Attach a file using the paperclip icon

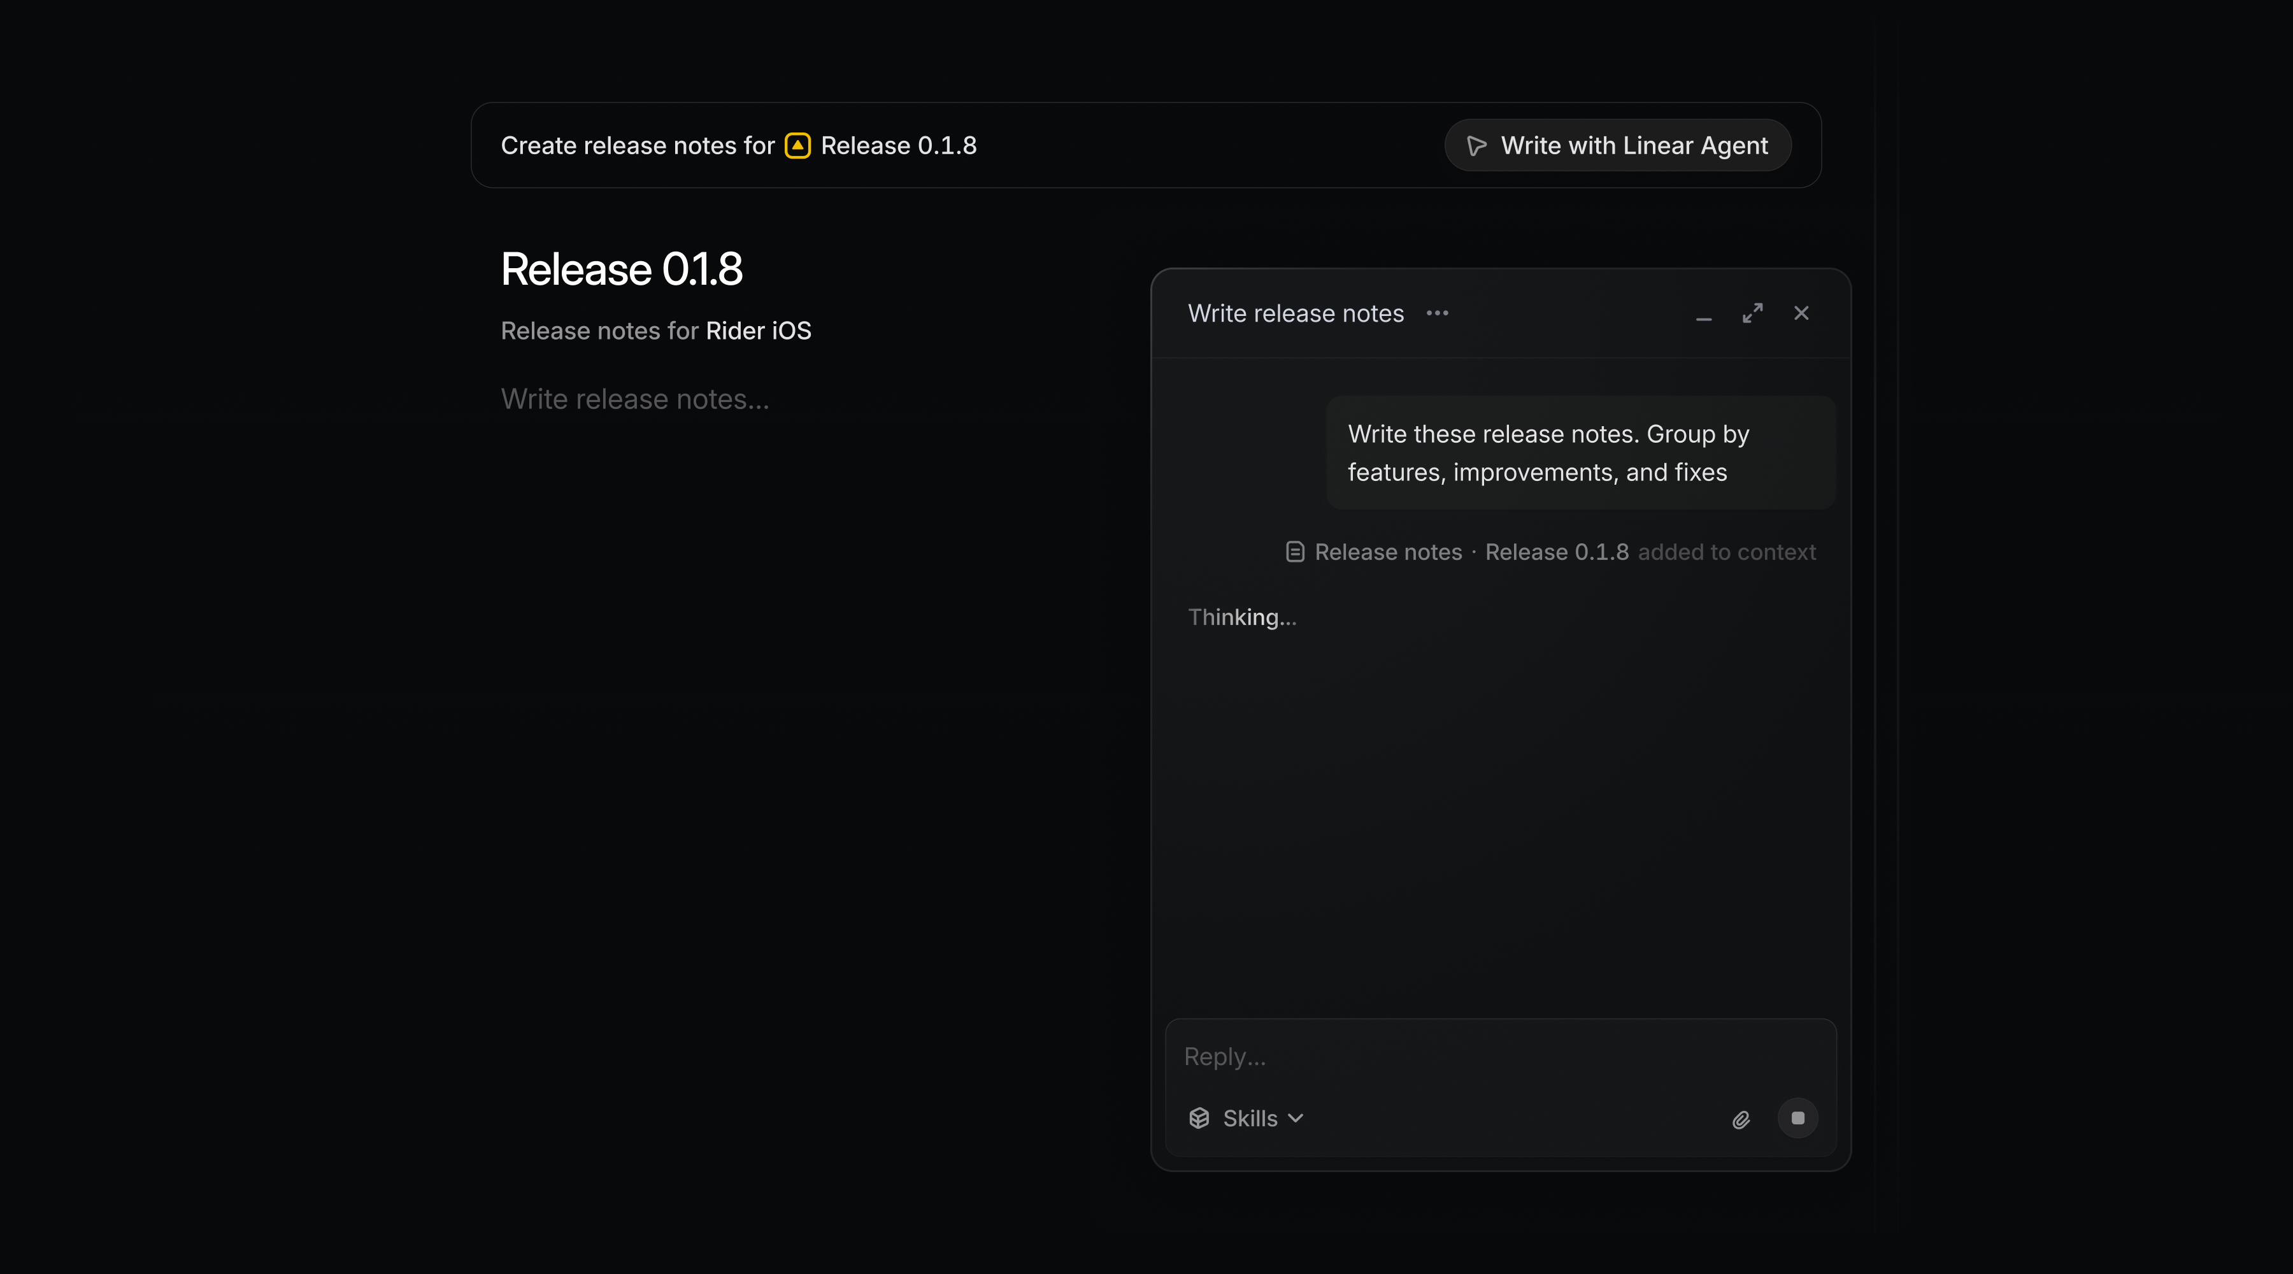coord(1741,1119)
